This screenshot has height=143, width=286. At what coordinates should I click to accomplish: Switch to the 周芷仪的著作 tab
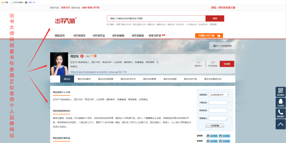click(85, 79)
